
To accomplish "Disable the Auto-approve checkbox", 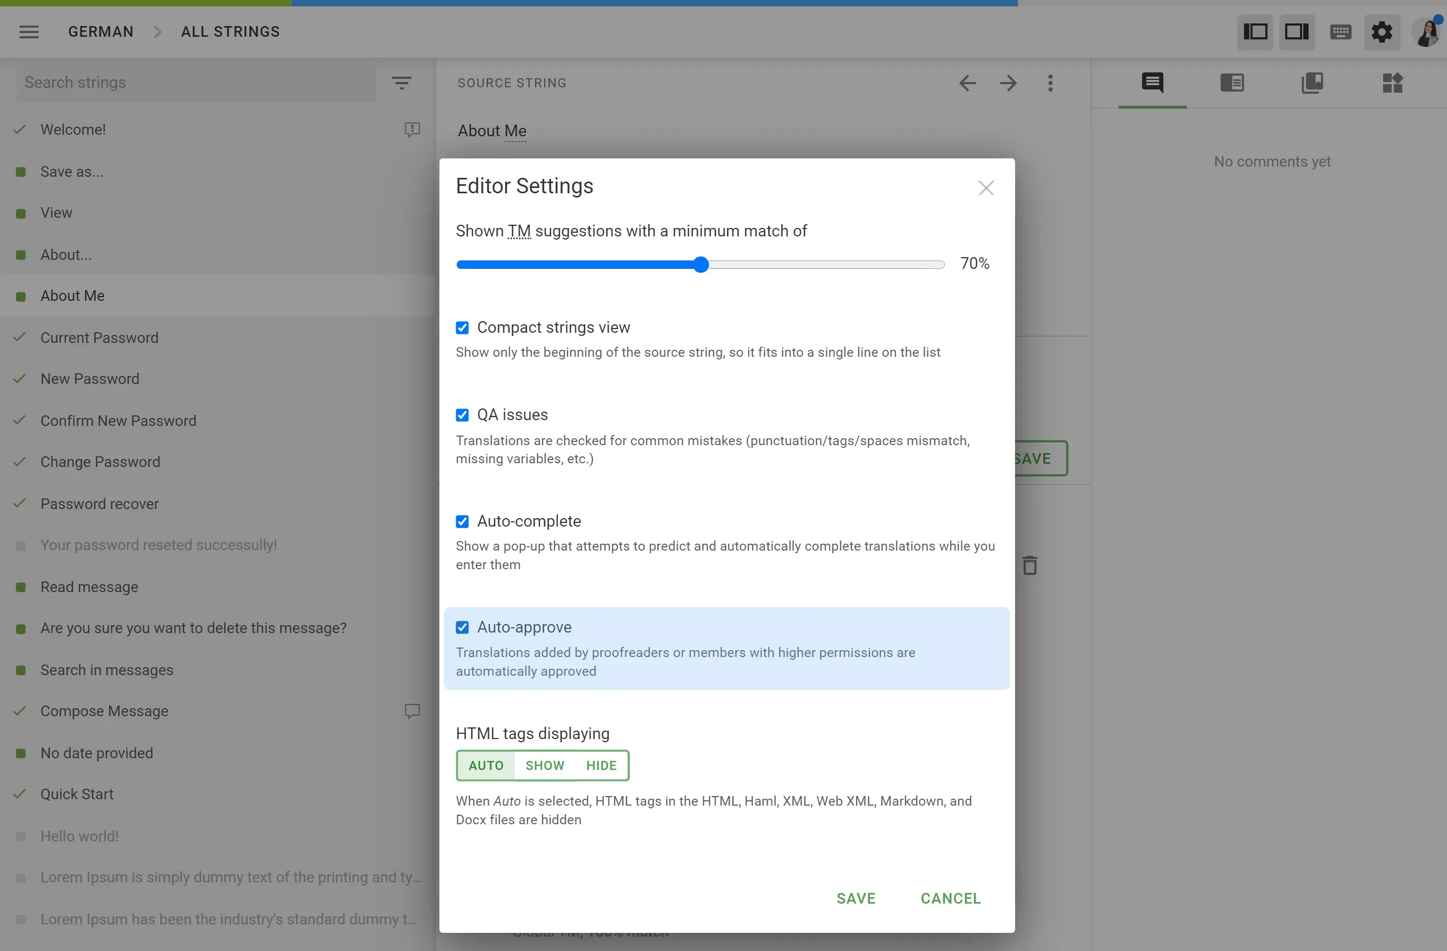I will pos(463,627).
